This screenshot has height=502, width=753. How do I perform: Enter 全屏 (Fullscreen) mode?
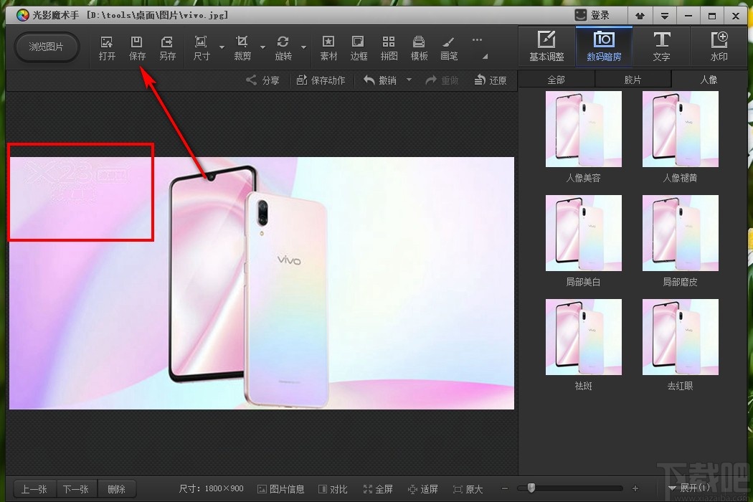378,489
